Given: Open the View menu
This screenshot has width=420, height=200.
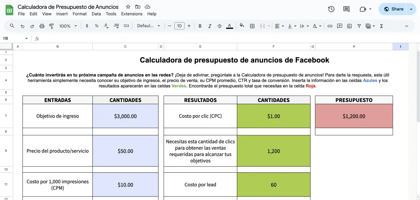Looking at the screenshot, I should tap(47, 14).
